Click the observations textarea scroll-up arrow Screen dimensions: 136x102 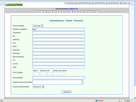point(82,81)
